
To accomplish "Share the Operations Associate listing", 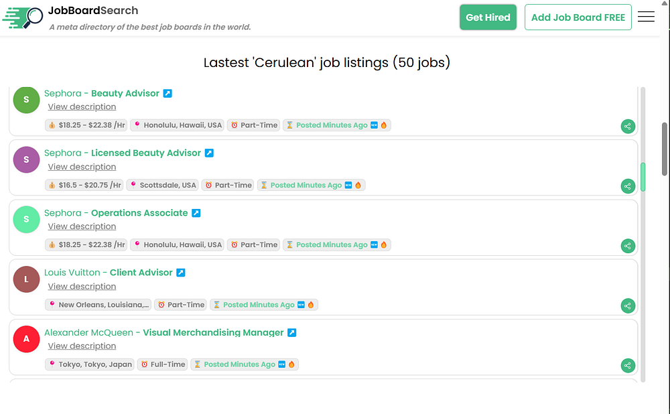I will click(x=628, y=246).
